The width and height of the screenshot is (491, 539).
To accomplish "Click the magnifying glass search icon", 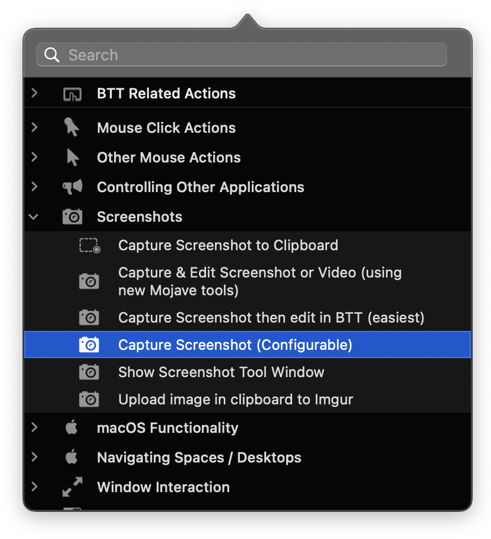I will pyautogui.click(x=52, y=55).
